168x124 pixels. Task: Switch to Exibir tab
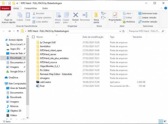tap(45, 8)
